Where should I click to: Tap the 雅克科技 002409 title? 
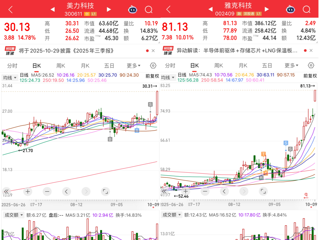(x=238, y=9)
